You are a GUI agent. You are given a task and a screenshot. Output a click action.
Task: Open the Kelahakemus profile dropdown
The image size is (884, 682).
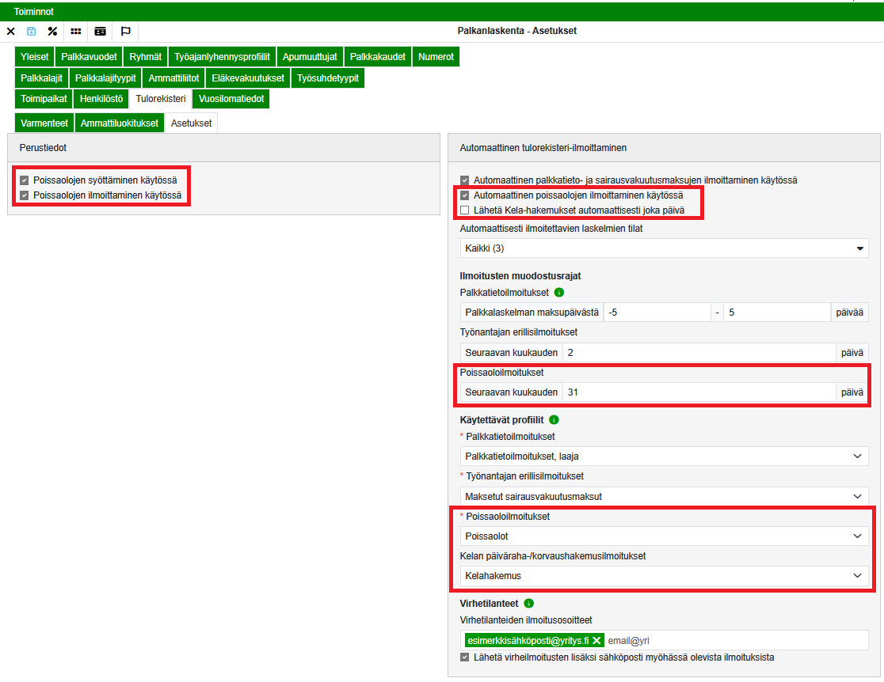(664, 576)
